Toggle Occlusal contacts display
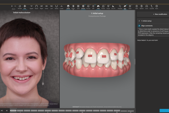This screenshot has width=169, height=113. pyautogui.click(x=88, y=7)
